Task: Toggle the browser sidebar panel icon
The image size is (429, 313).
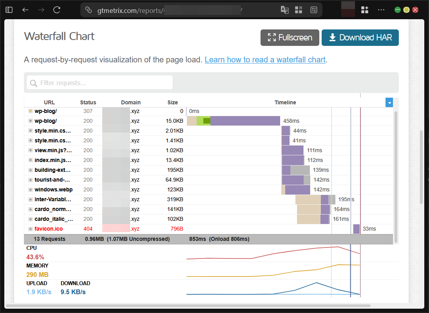Action: 9,10
